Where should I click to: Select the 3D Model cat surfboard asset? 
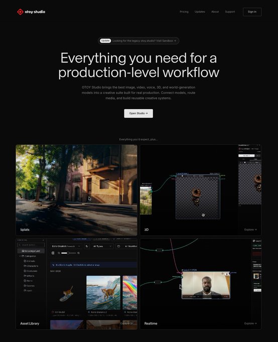point(67,293)
